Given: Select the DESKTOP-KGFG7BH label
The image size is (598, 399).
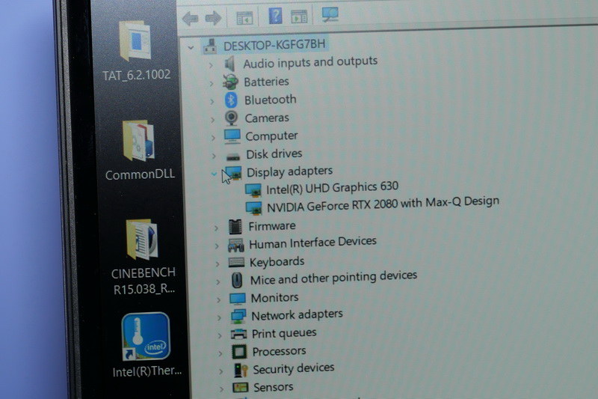Looking at the screenshot, I should (274, 45).
